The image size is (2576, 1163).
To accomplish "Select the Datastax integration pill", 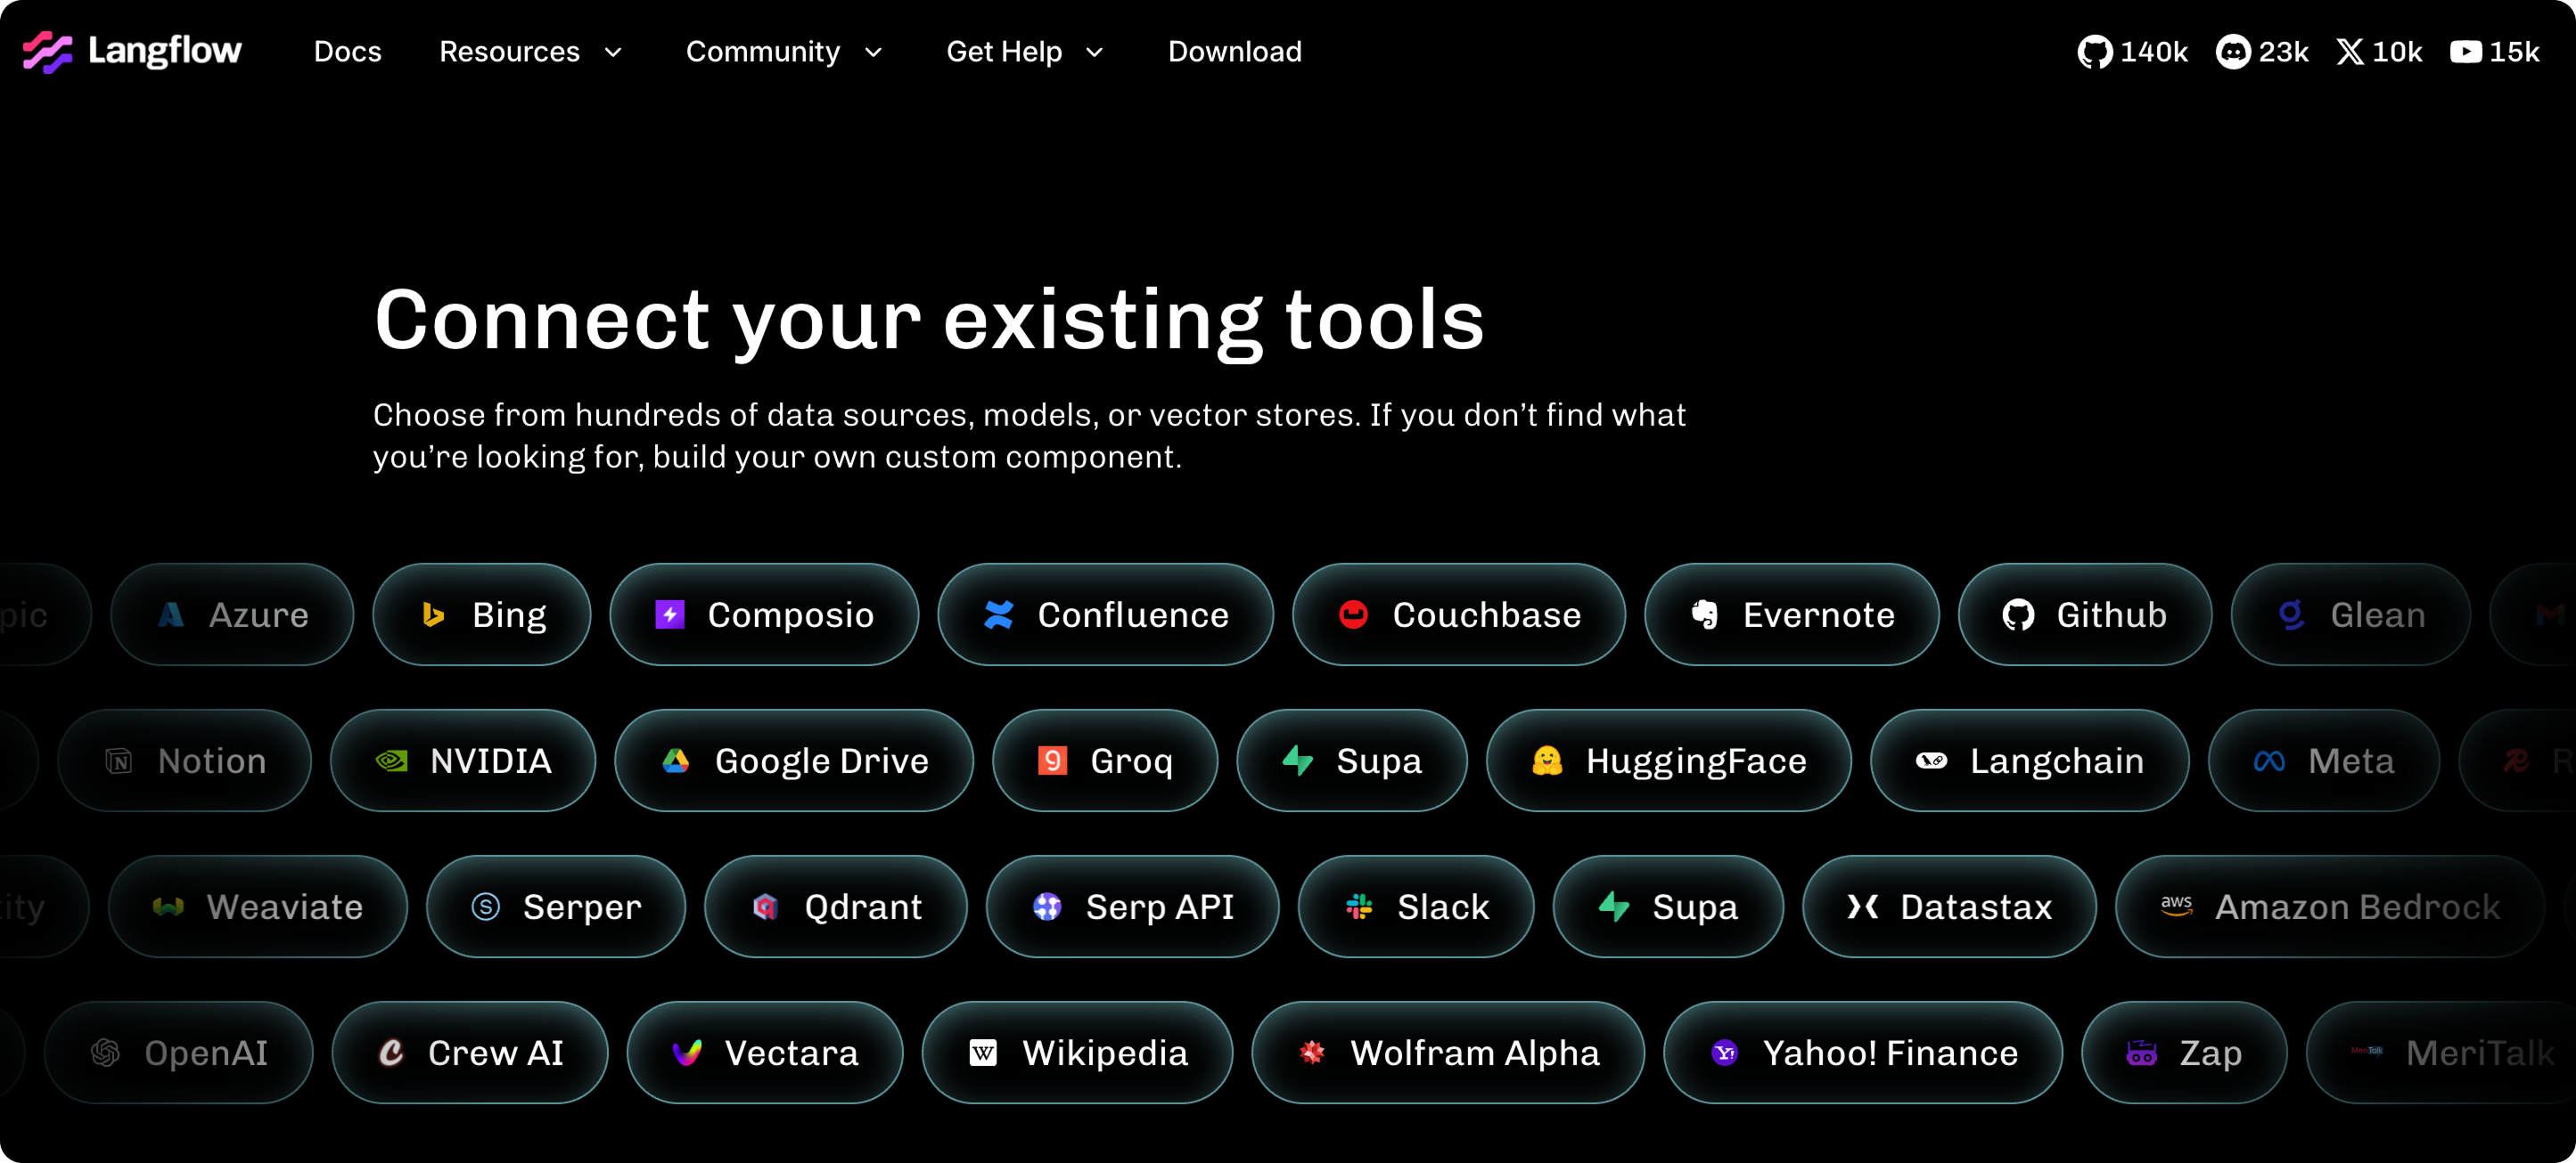I will pos(1948,907).
